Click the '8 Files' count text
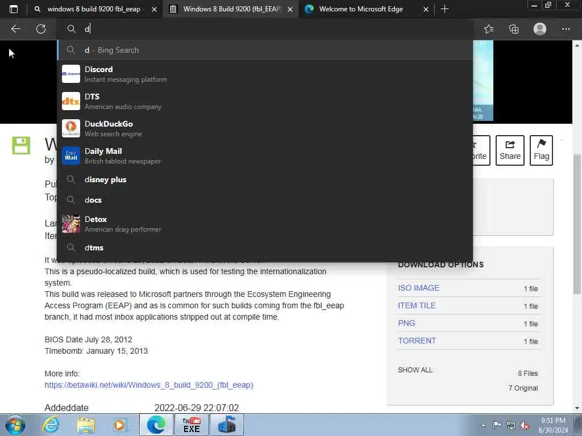This screenshot has height=436, width=582. pyautogui.click(x=528, y=374)
